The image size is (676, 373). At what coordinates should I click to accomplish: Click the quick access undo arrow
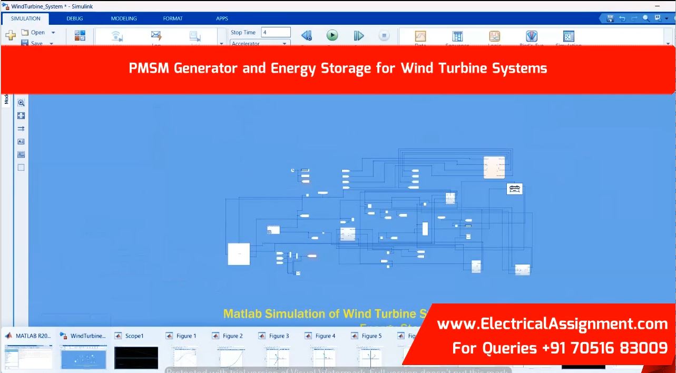click(622, 18)
